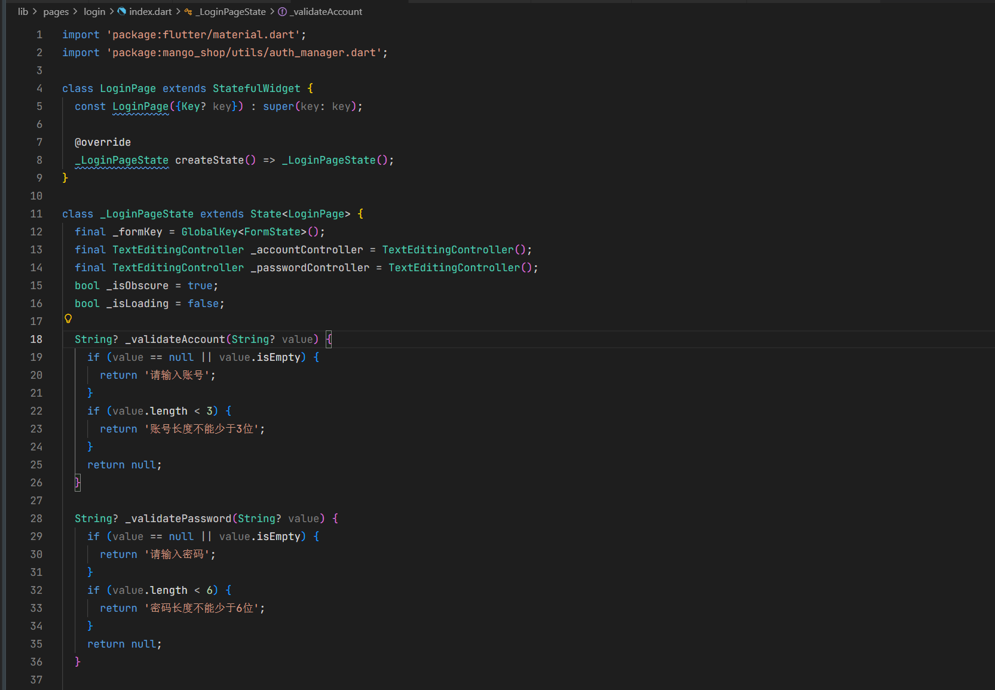Click the highlighted opening brace on line 18
Viewport: 995px width, 690px height.
(x=329, y=339)
